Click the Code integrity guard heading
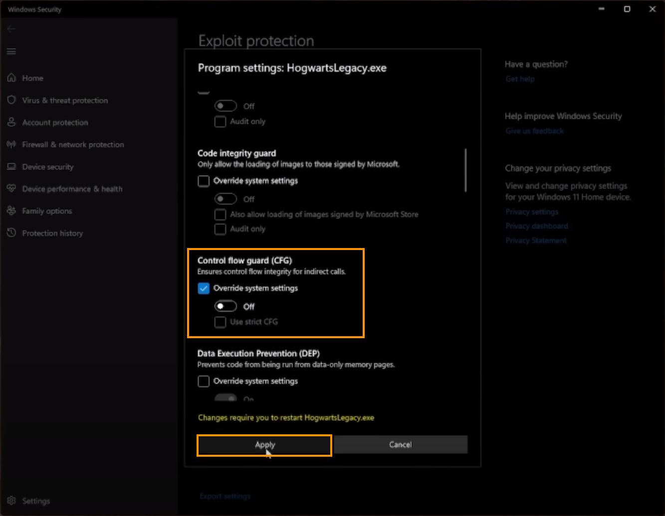Screen dimensions: 665x516 (236, 153)
